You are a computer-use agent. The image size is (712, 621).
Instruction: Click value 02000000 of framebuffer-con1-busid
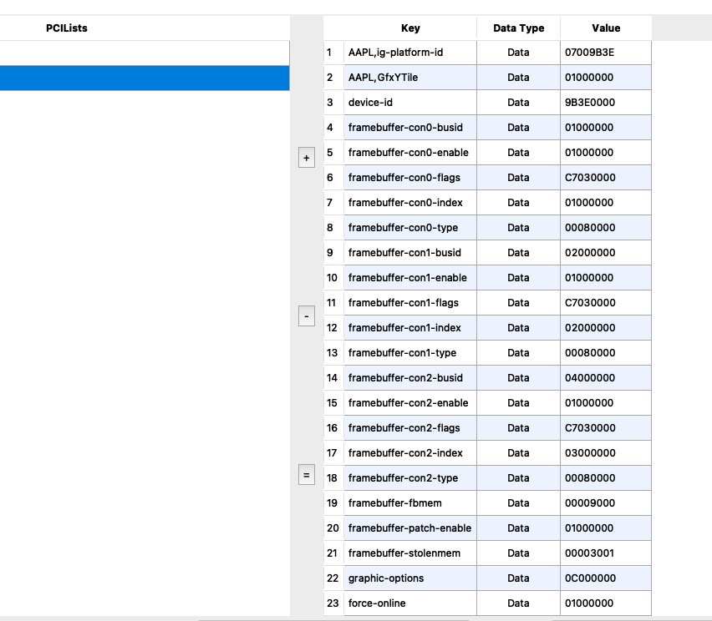[x=606, y=253]
